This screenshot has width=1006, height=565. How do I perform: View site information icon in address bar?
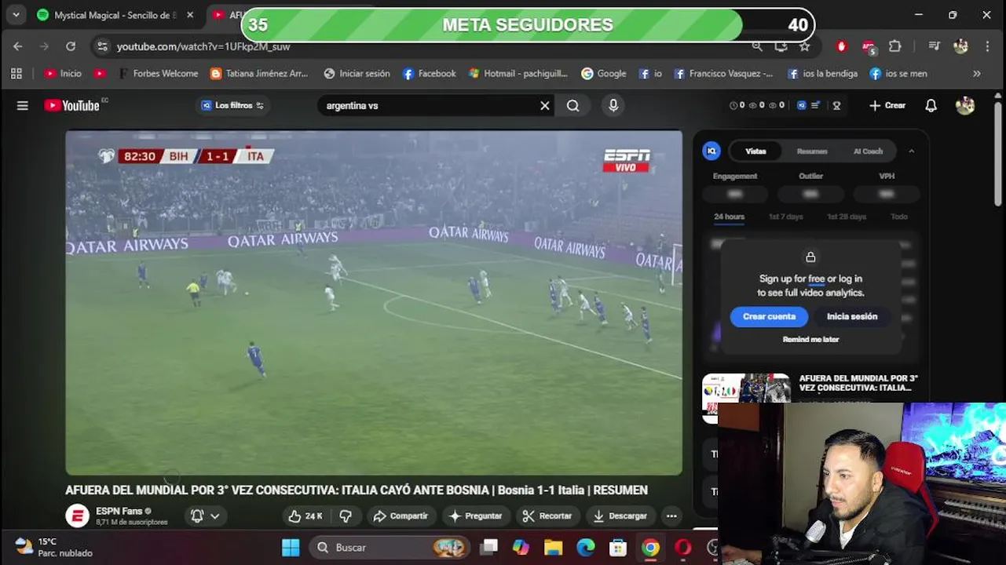(102, 46)
